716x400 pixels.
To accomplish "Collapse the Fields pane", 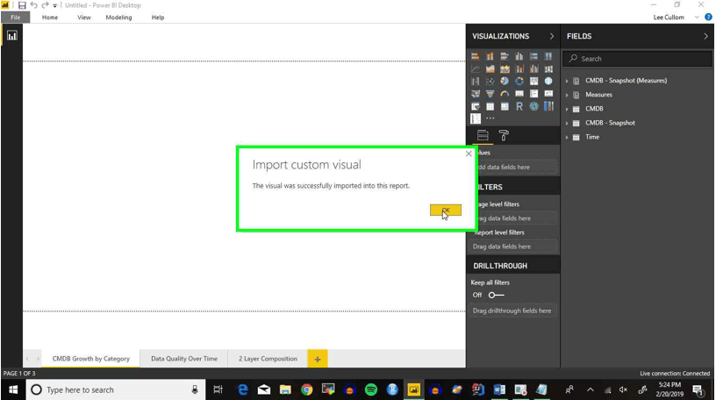I will point(705,36).
